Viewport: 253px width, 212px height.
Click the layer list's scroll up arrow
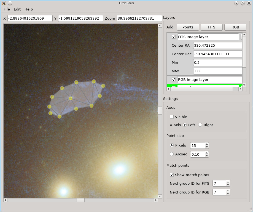(244, 35)
